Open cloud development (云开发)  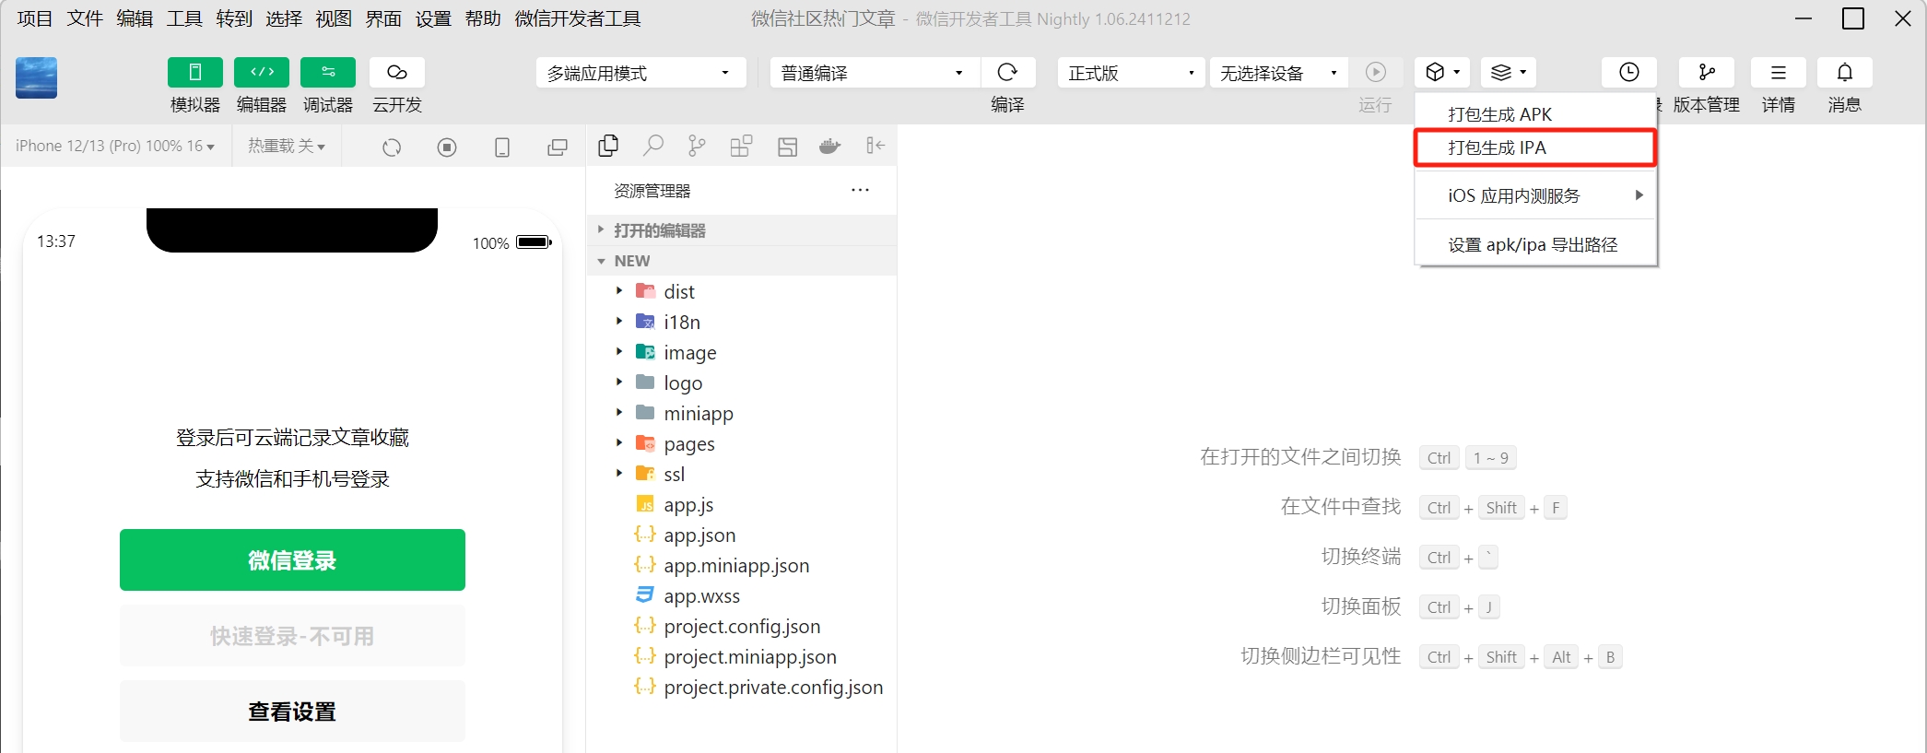point(397,73)
